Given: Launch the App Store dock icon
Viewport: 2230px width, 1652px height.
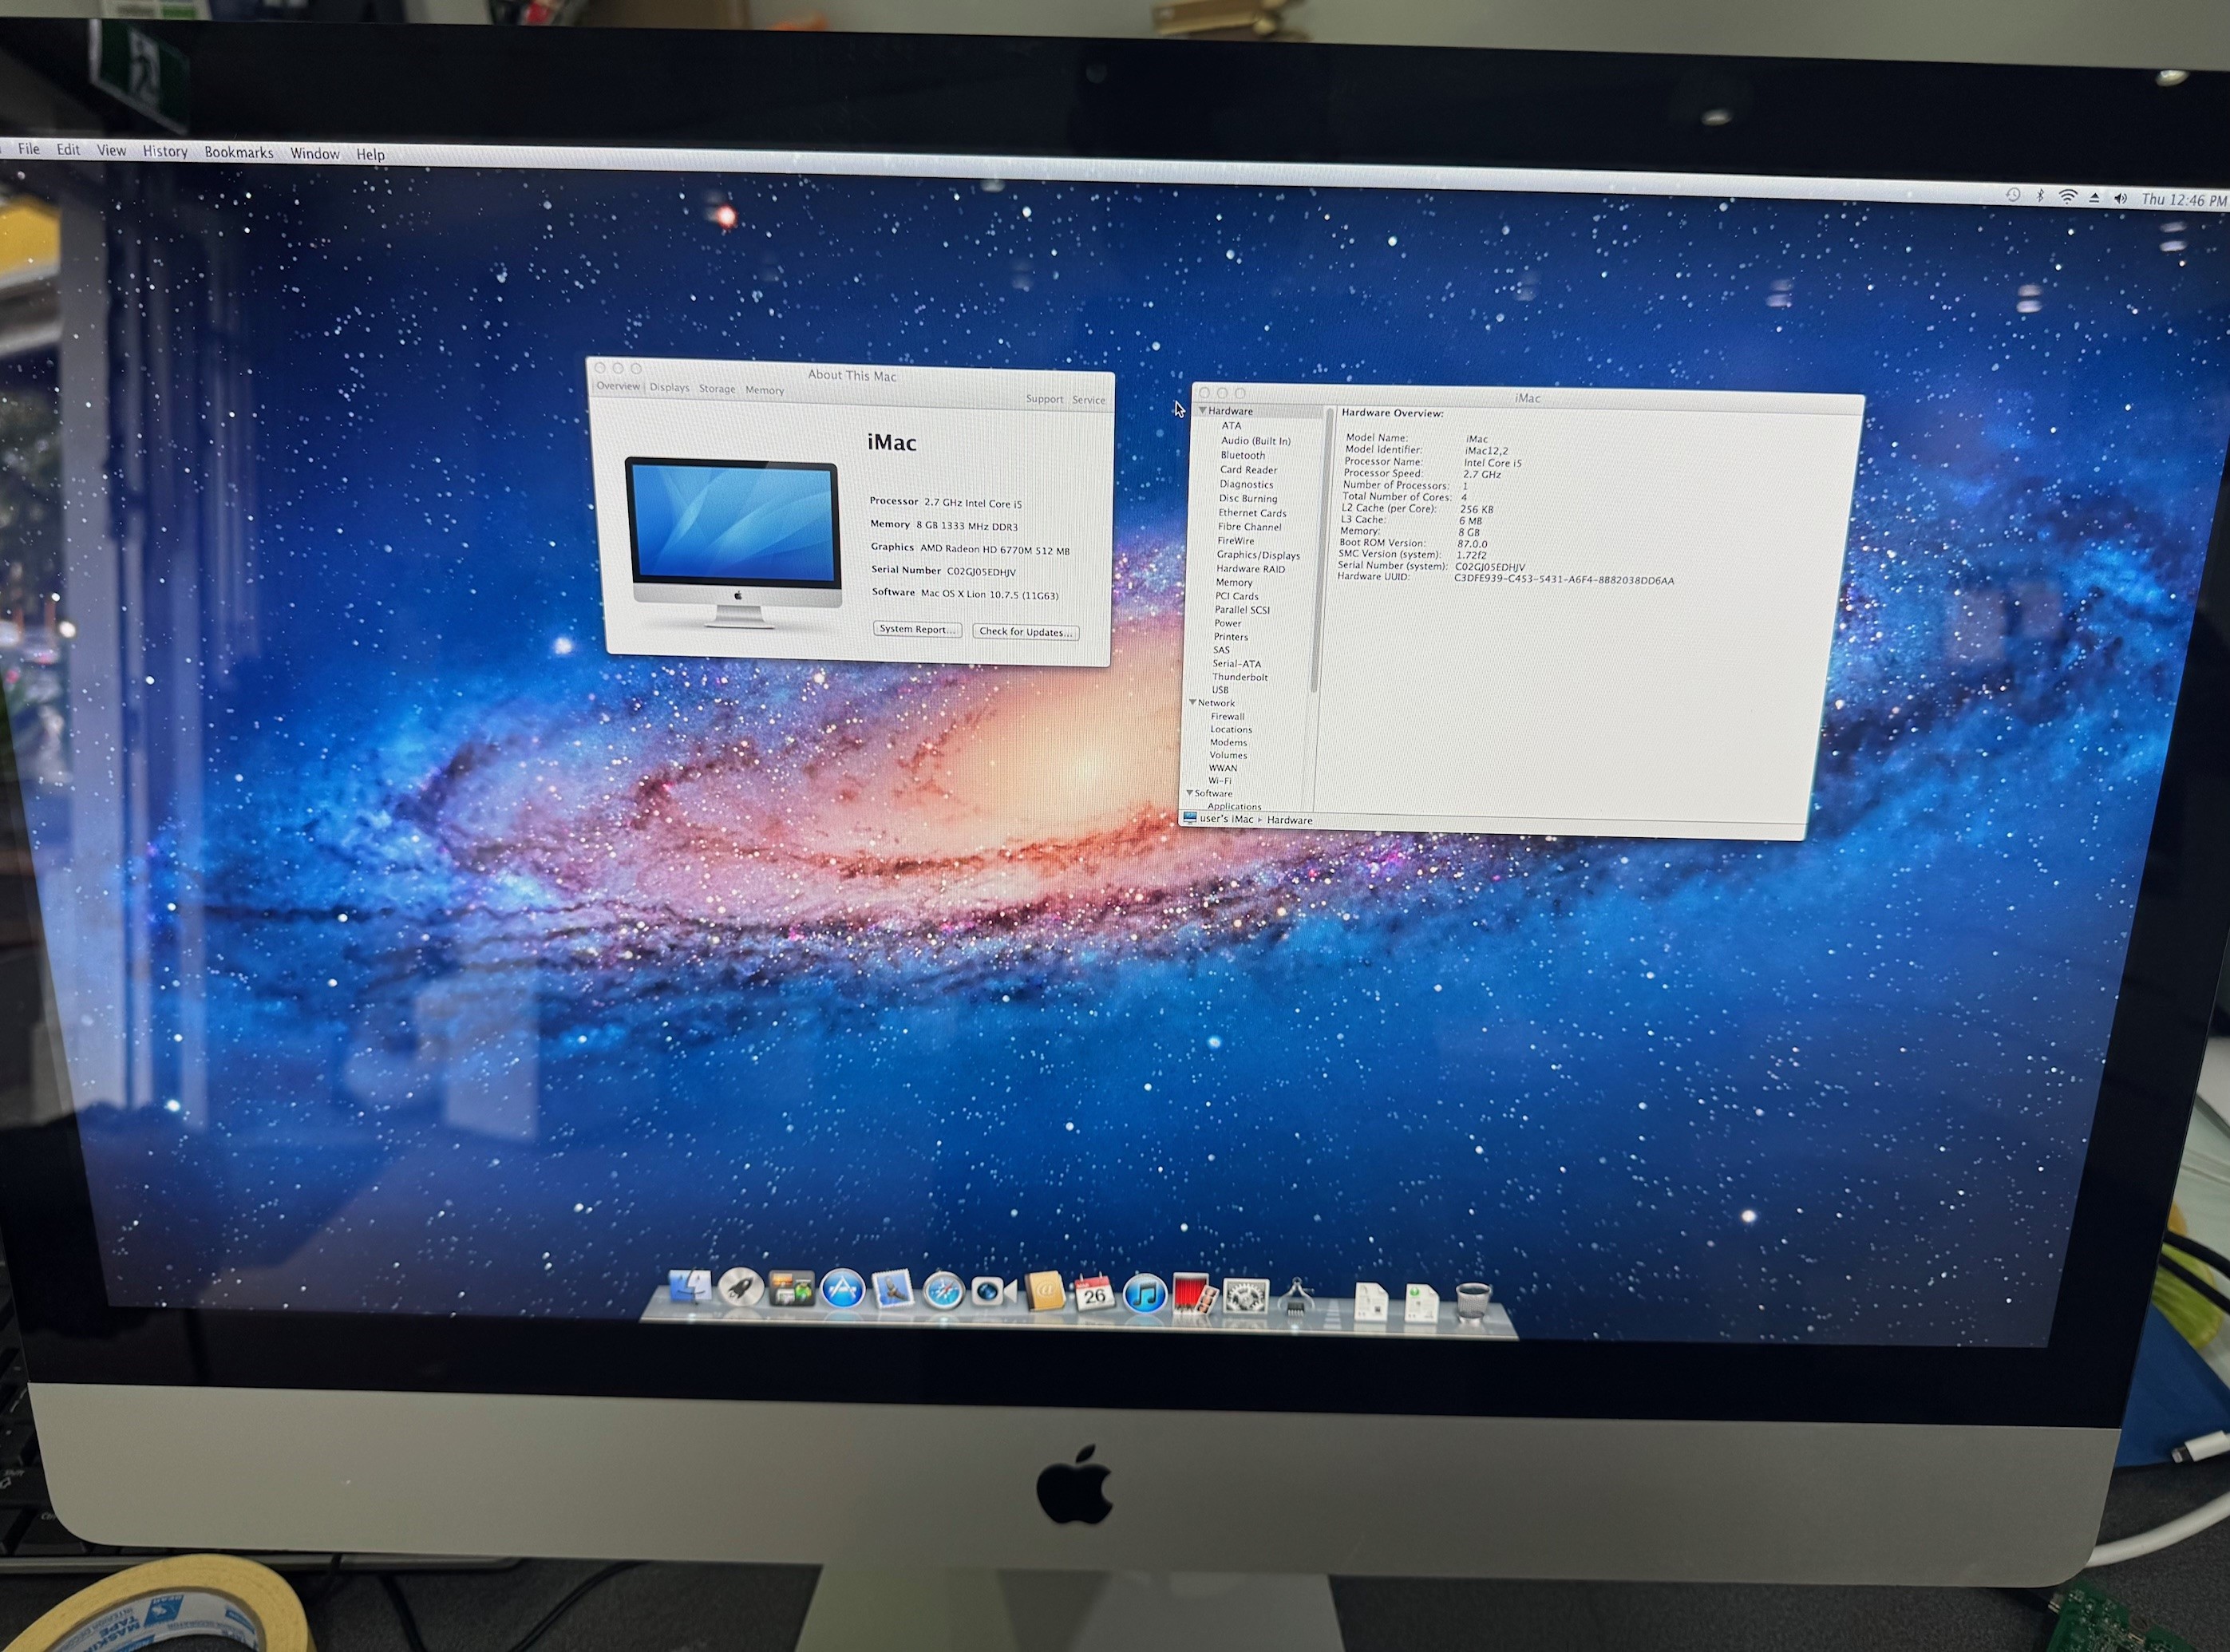Looking at the screenshot, I should tap(842, 1290).
